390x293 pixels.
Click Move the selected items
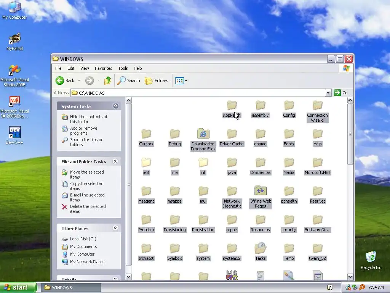pos(87,174)
